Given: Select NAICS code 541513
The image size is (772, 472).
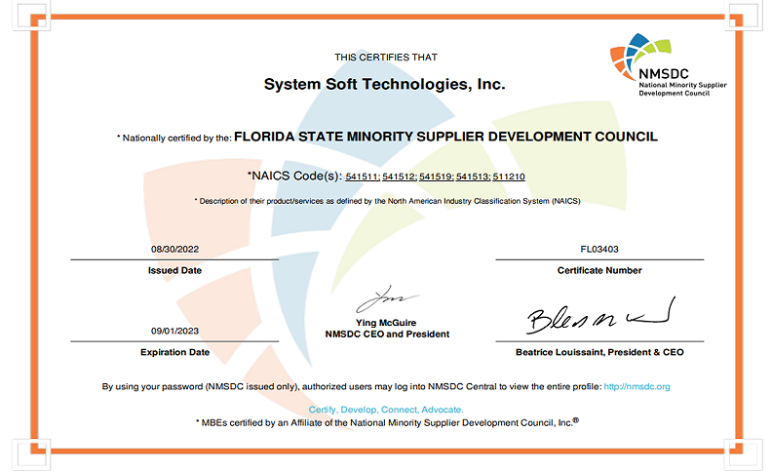Looking at the screenshot, I should pyautogui.click(x=473, y=177).
